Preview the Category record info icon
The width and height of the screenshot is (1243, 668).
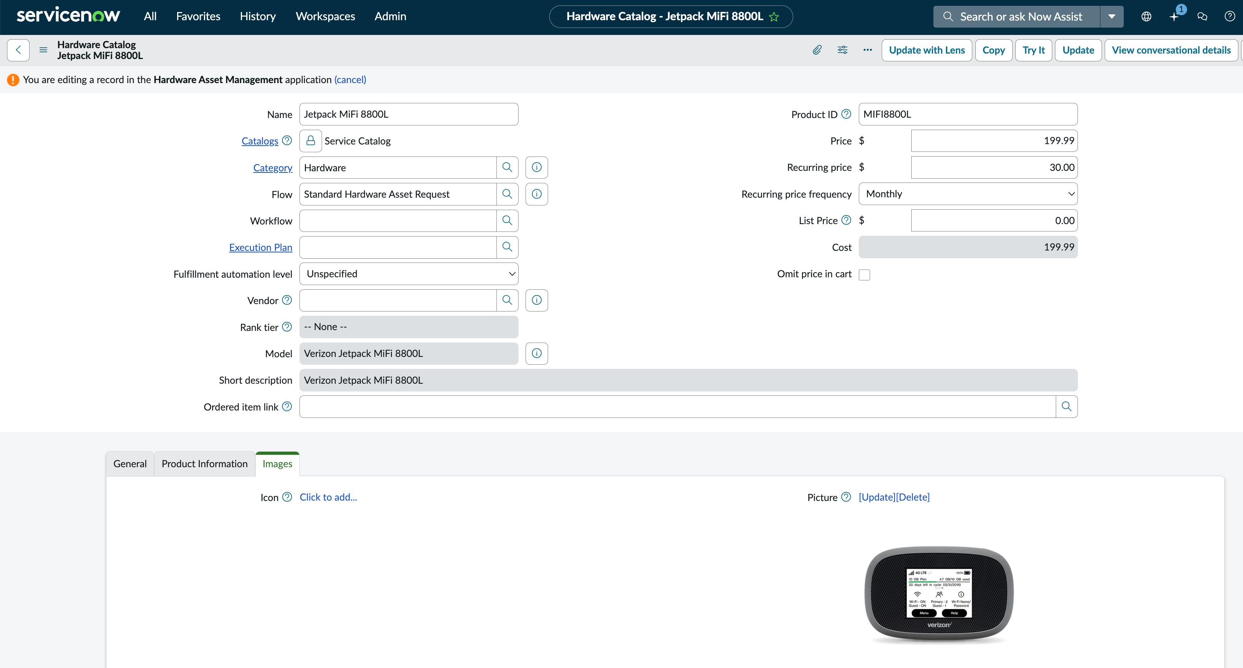[536, 167]
